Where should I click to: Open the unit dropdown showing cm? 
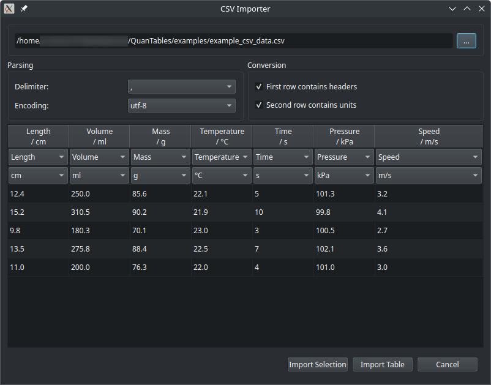(37, 175)
